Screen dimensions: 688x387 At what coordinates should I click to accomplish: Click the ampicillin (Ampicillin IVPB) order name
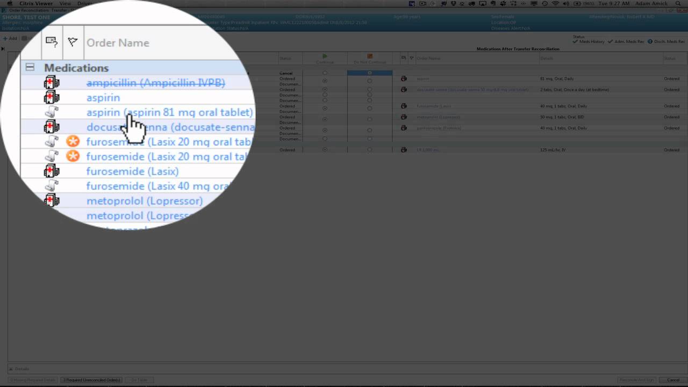click(x=155, y=83)
